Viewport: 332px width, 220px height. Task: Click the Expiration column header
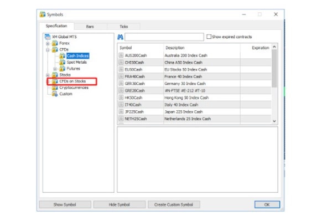coord(256,48)
